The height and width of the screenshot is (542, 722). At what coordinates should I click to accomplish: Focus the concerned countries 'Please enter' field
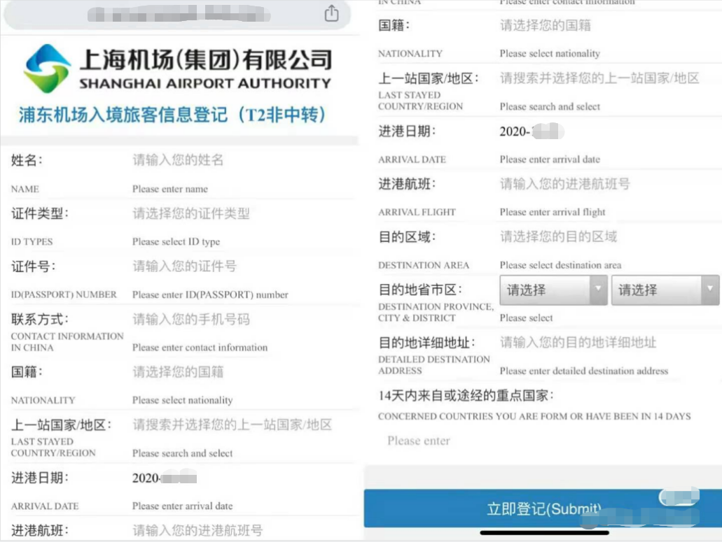[419, 441]
